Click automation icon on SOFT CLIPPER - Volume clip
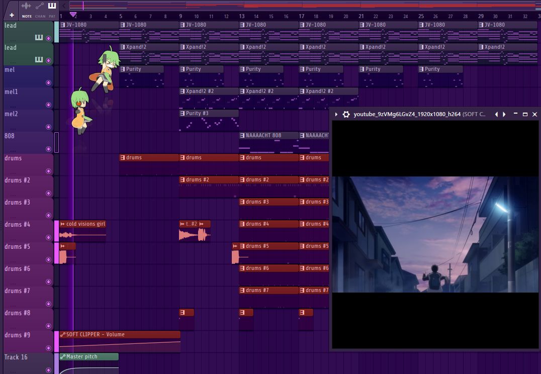Viewport: 541px width, 374px height. [x=63, y=334]
